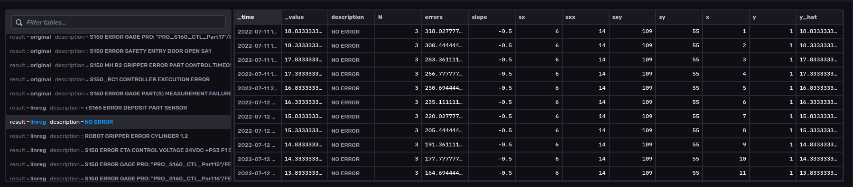
Task: Select linreg table PRO_S160_CTL_Part16
Action: (x=118, y=178)
